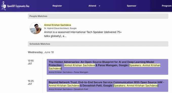Click the 13:55 JST time label
172x93 pixels.
pyautogui.click(x=31, y=62)
